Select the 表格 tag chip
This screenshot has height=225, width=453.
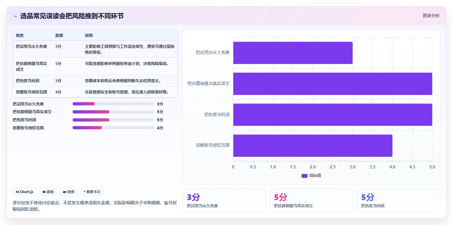pyautogui.click(x=48, y=192)
